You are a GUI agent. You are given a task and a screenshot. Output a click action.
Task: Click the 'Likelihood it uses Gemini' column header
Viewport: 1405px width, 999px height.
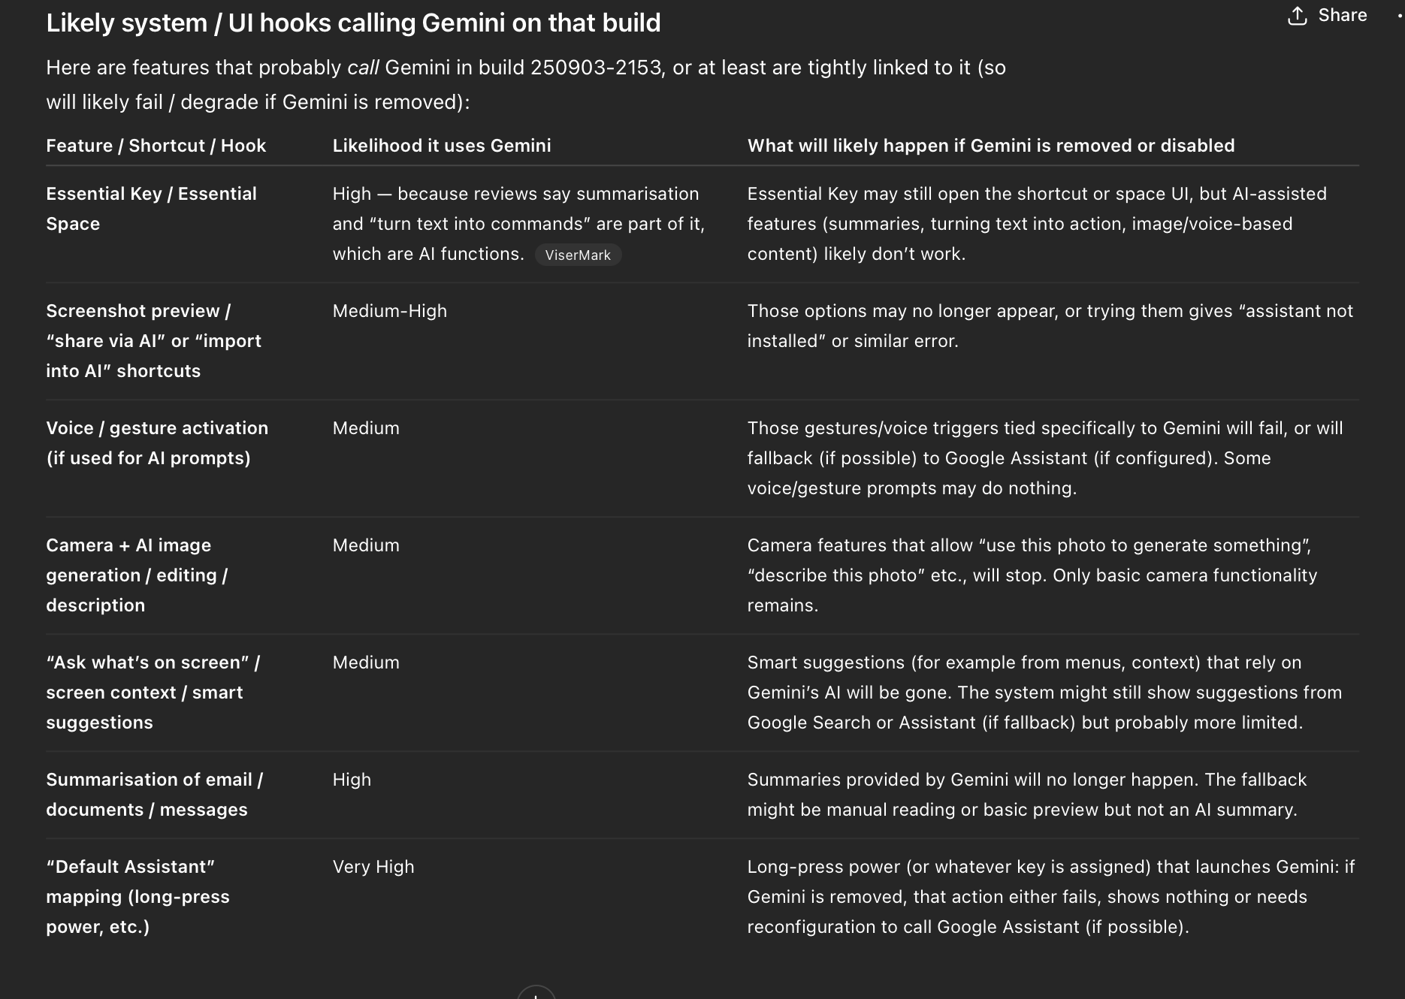click(x=441, y=146)
